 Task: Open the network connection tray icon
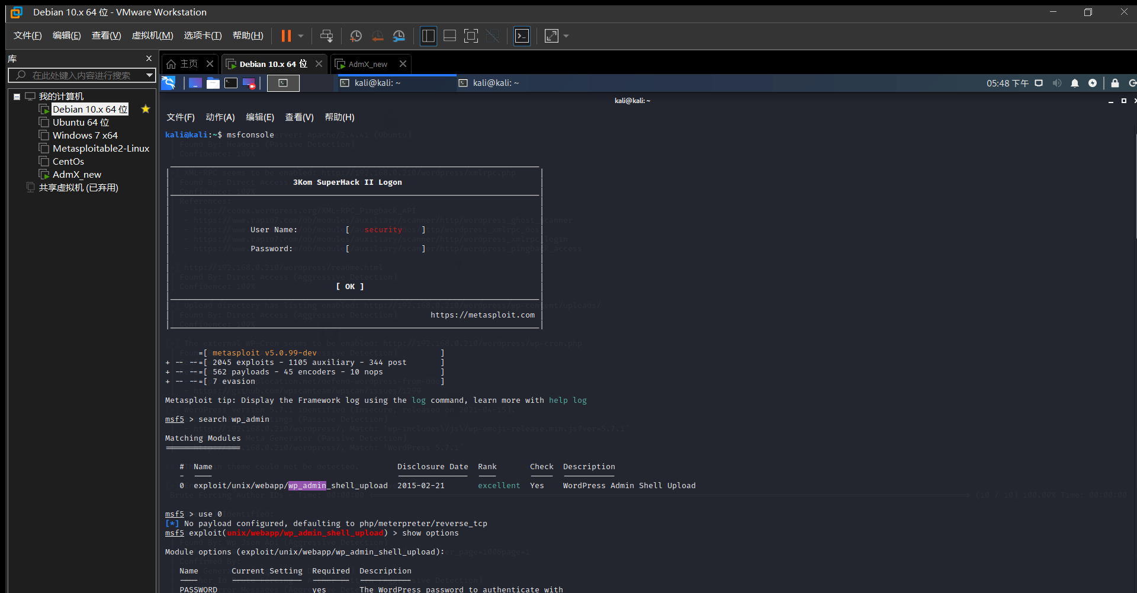point(1039,83)
